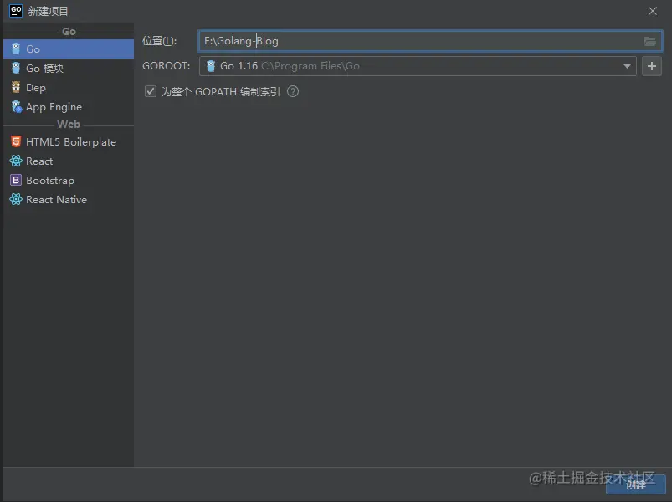The height and width of the screenshot is (502, 672).
Task: Toggle 为整个 GOPATH 编制索引 checkbox
Action: [151, 91]
